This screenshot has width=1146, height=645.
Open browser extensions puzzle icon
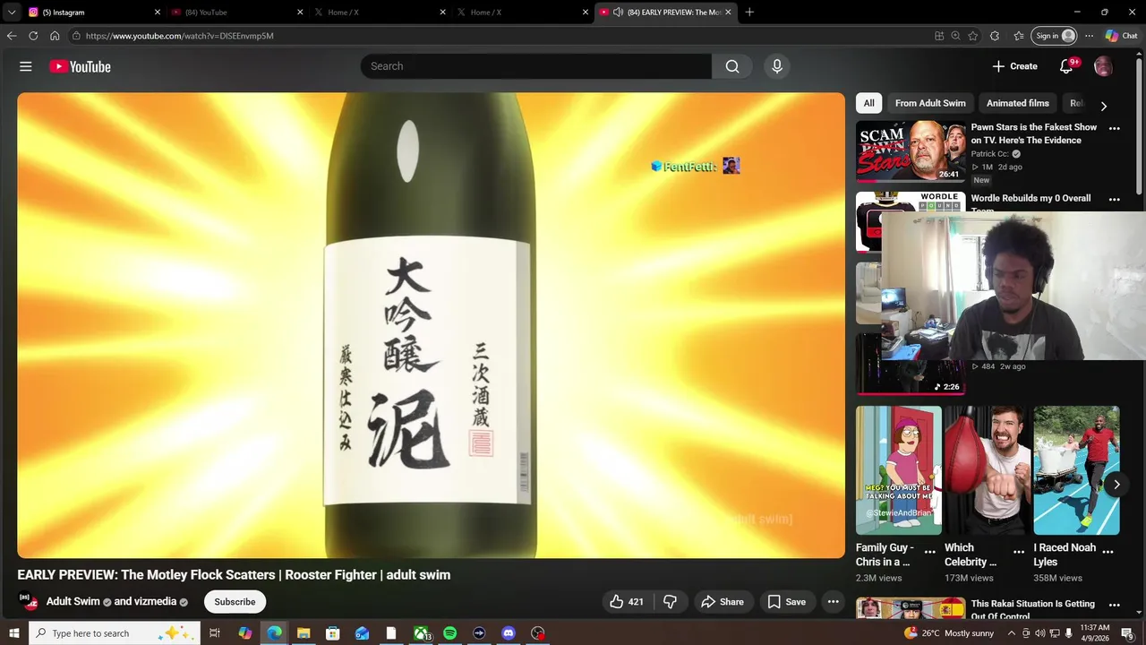point(995,36)
